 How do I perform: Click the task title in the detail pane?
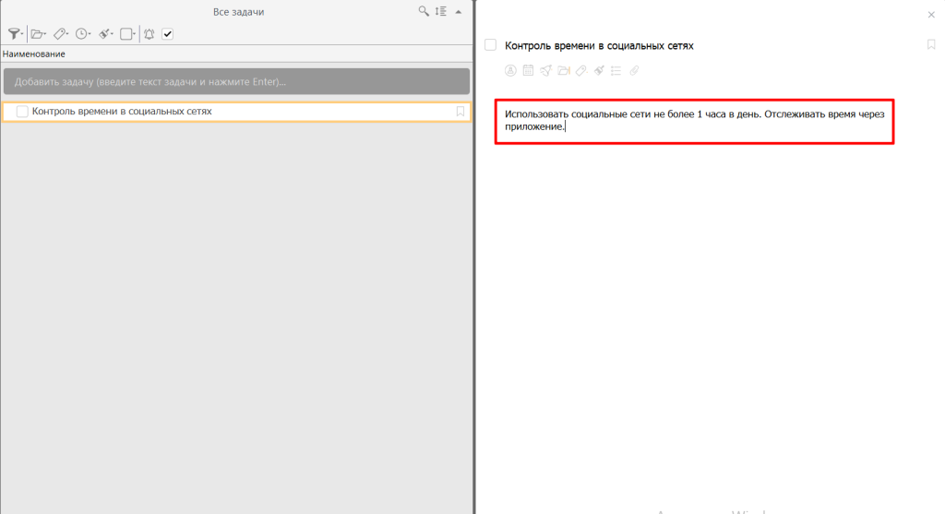click(x=599, y=46)
